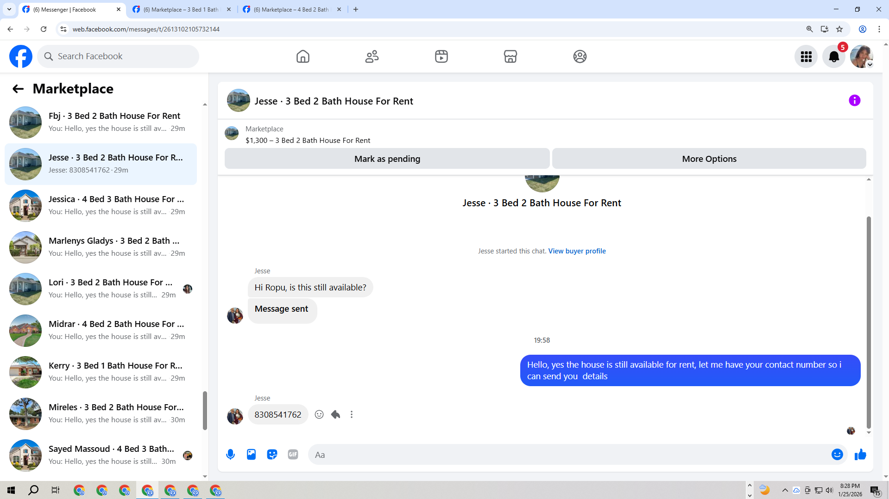This screenshot has height=499, width=889.
Task: Open the Facebook Home icon
Action: tap(303, 56)
